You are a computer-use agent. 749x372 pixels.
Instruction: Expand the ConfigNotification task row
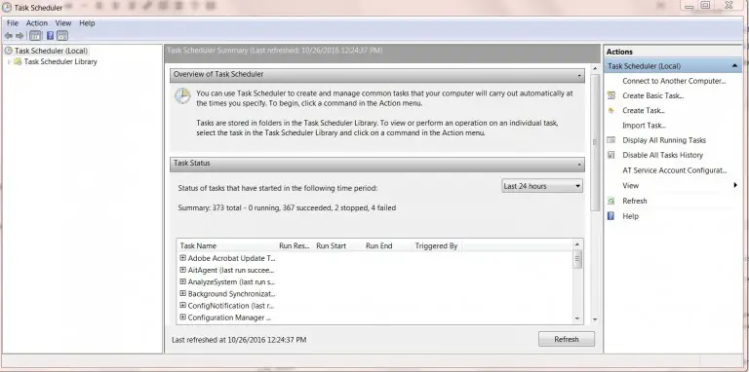pyautogui.click(x=182, y=305)
